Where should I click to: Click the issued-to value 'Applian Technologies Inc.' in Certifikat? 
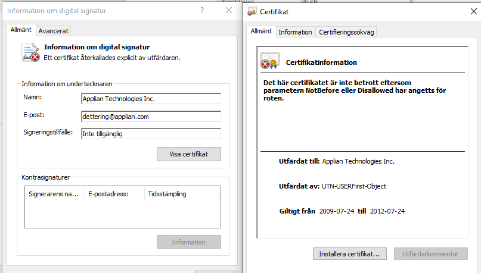tap(358, 161)
